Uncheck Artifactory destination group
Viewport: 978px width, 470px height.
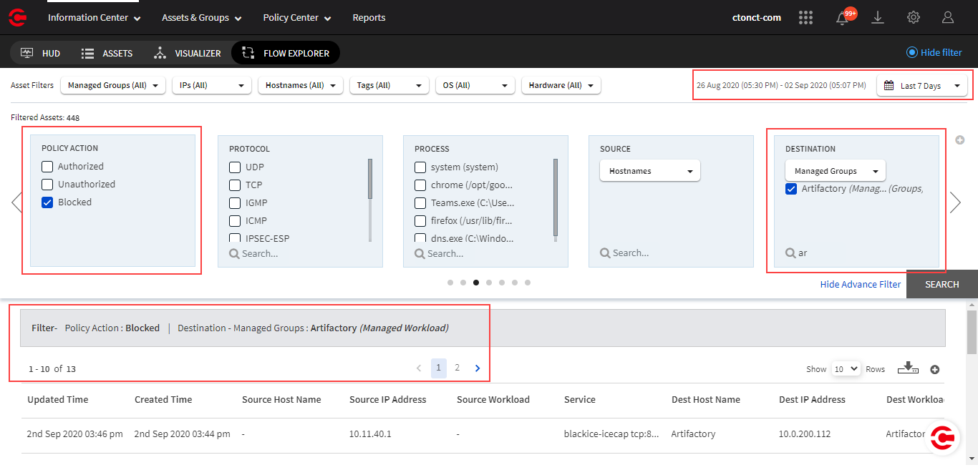coord(791,189)
